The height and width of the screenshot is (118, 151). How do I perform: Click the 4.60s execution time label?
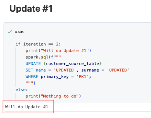[19, 32]
